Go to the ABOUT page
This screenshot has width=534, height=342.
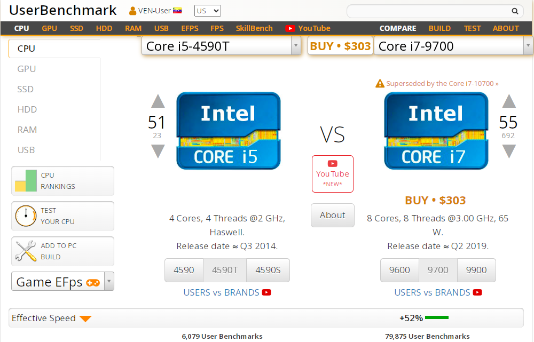(506, 29)
